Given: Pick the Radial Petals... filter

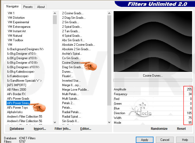Looking at the screenshot, I should tap(71, 112).
